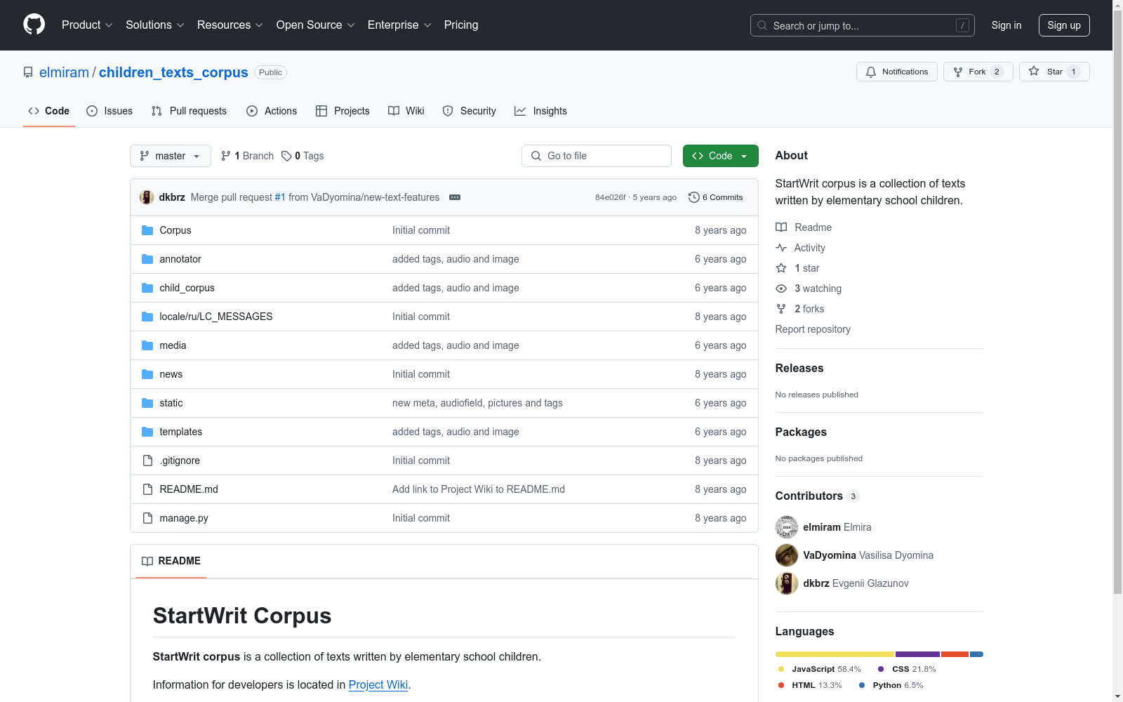Switch to the Projects tab
Image resolution: width=1123 pixels, height=702 pixels.
(x=343, y=111)
